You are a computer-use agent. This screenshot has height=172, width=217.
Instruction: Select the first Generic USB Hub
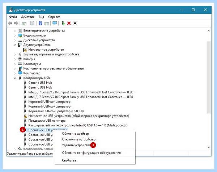pos(40,83)
